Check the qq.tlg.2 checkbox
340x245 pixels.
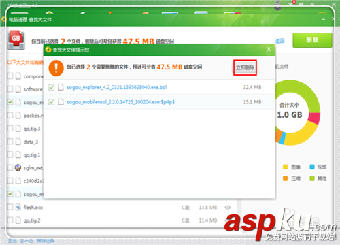tap(10, 220)
